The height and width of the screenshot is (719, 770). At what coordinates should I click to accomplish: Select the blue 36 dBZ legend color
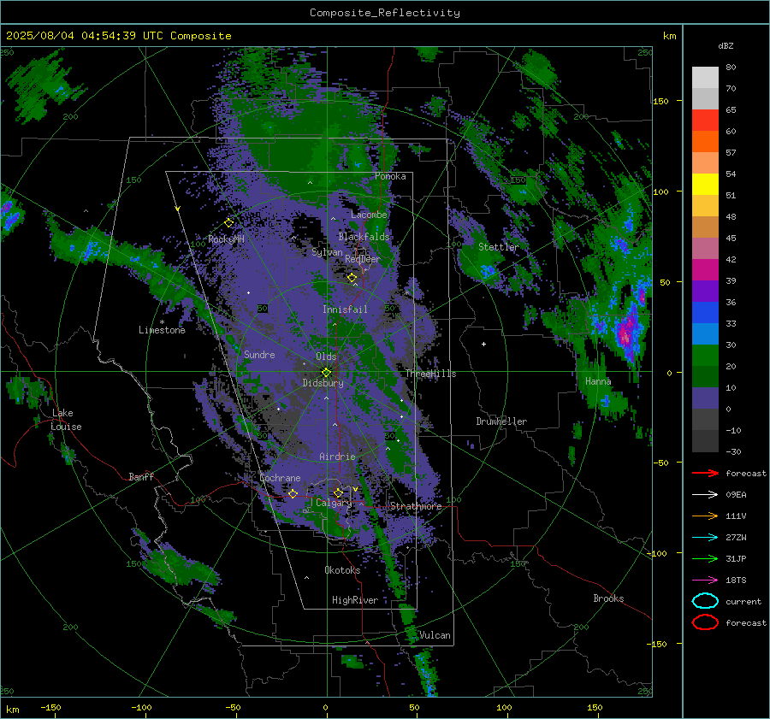(705, 312)
